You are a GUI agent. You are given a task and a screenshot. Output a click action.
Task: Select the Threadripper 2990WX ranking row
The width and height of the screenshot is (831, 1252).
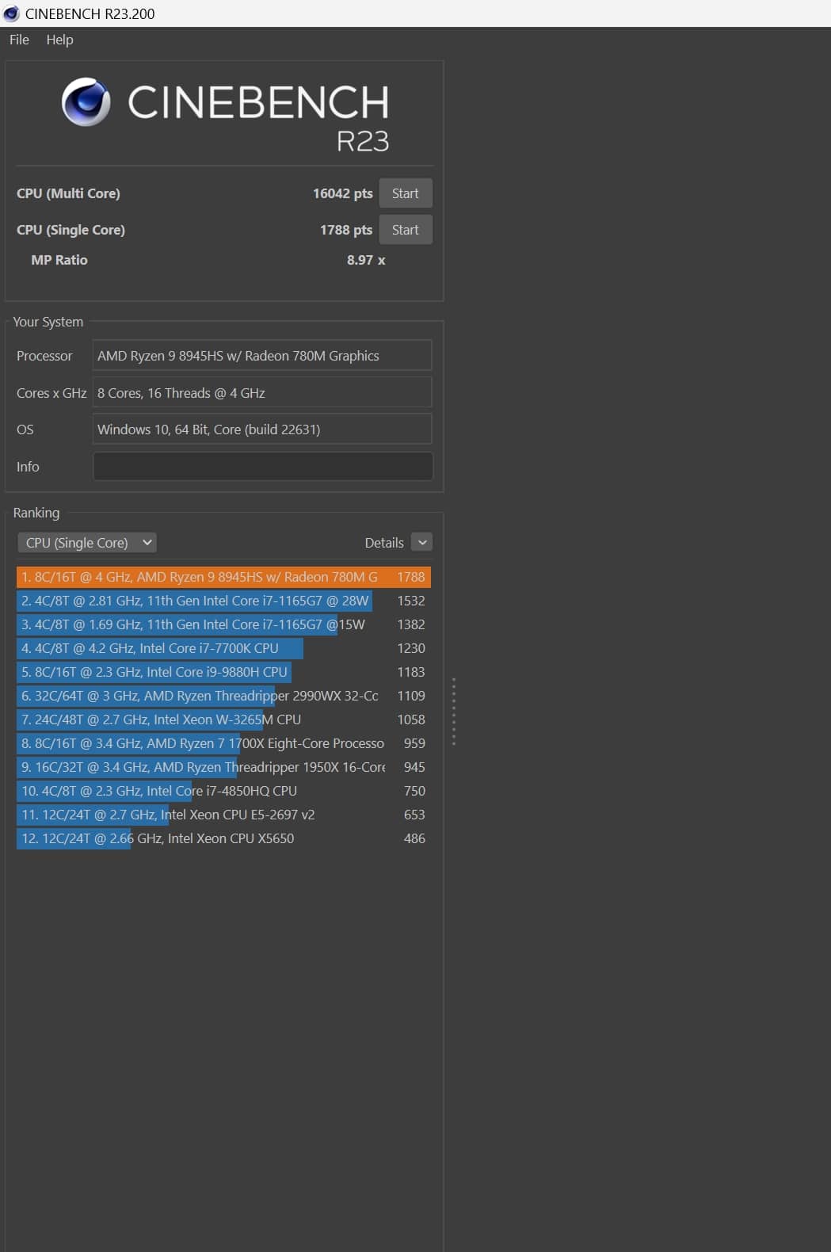pos(223,696)
